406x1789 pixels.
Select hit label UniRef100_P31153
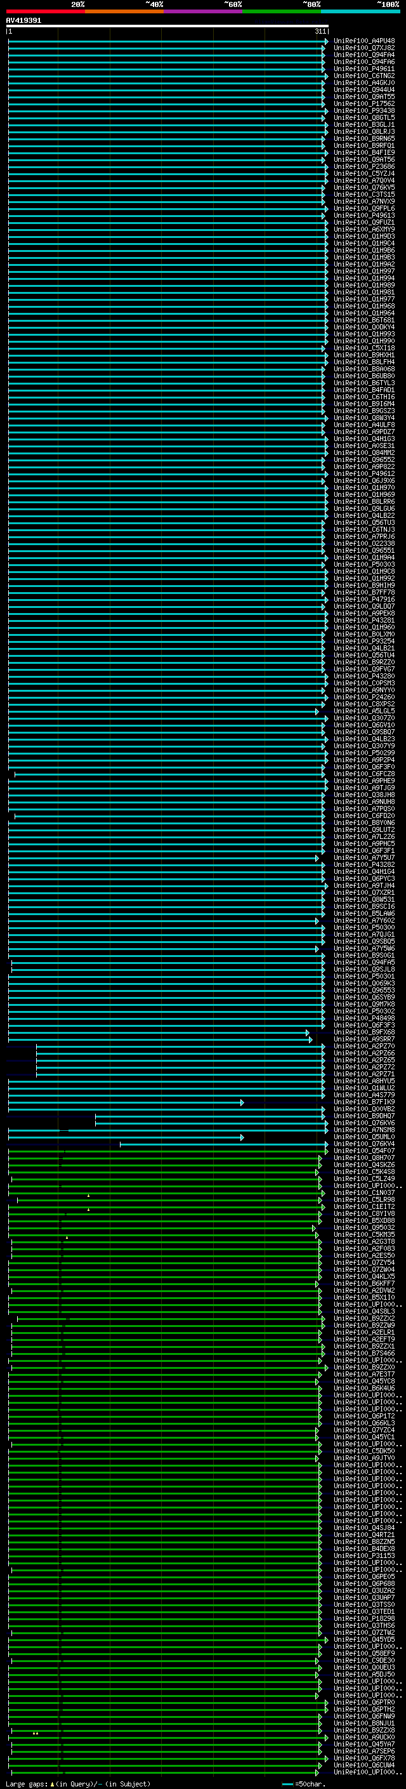(x=364, y=1555)
